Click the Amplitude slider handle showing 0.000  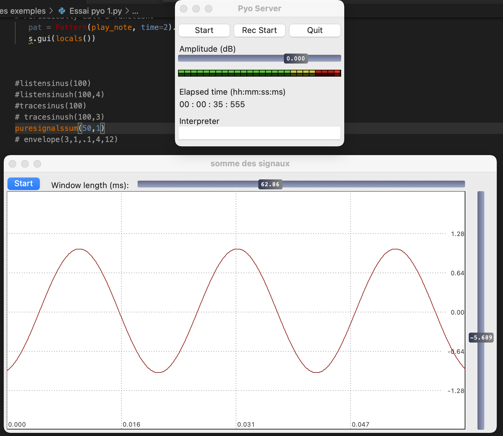(x=296, y=59)
